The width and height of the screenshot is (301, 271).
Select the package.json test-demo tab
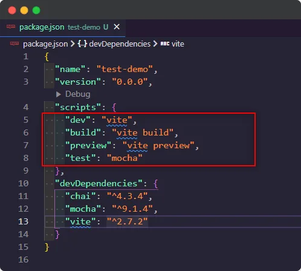(x=62, y=27)
